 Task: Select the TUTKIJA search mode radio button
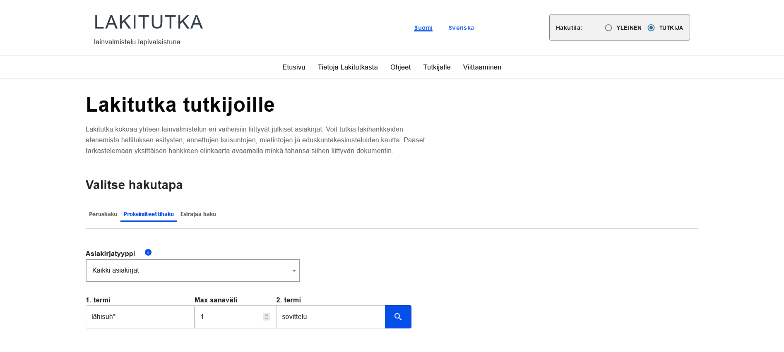(651, 28)
